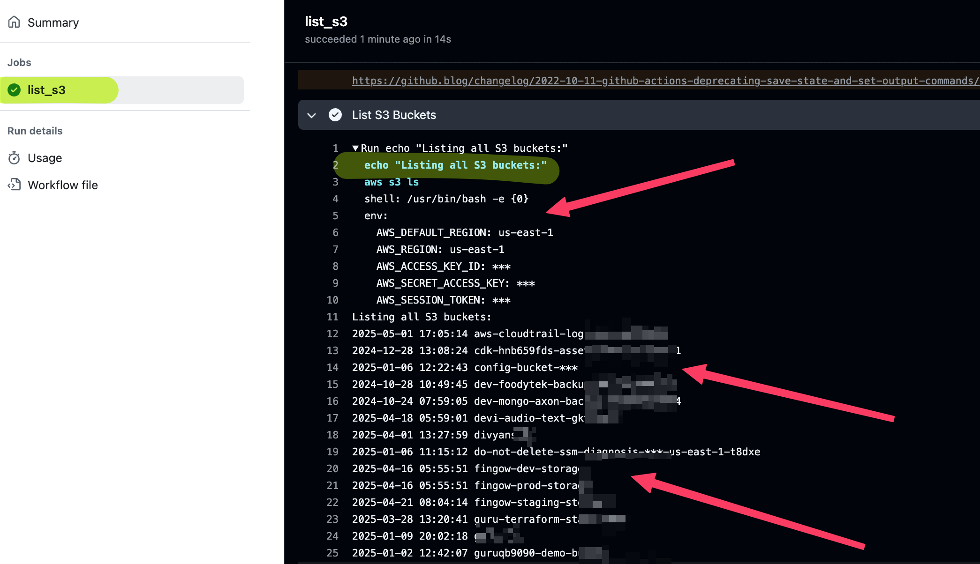Collapse the List S3 Buckets step chevron

(x=311, y=115)
